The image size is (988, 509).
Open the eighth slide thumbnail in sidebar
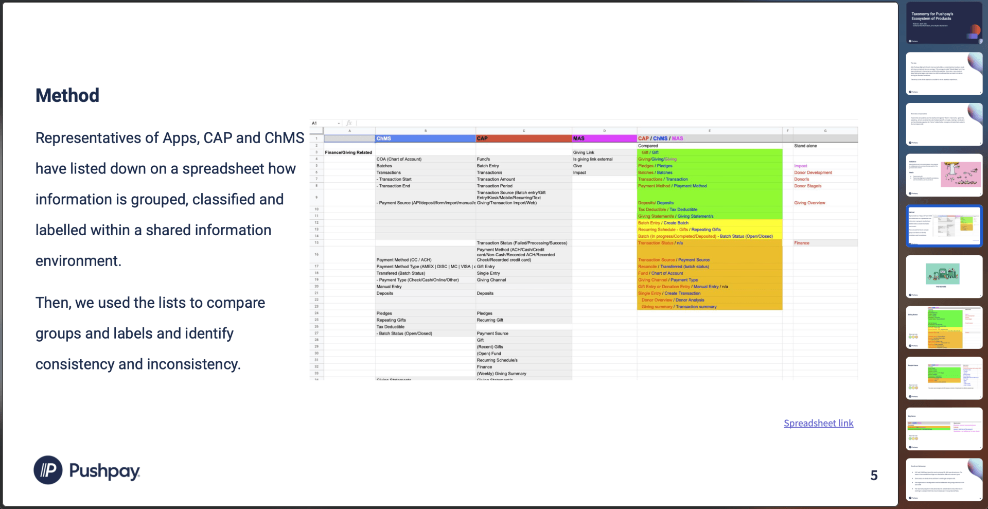point(944,378)
